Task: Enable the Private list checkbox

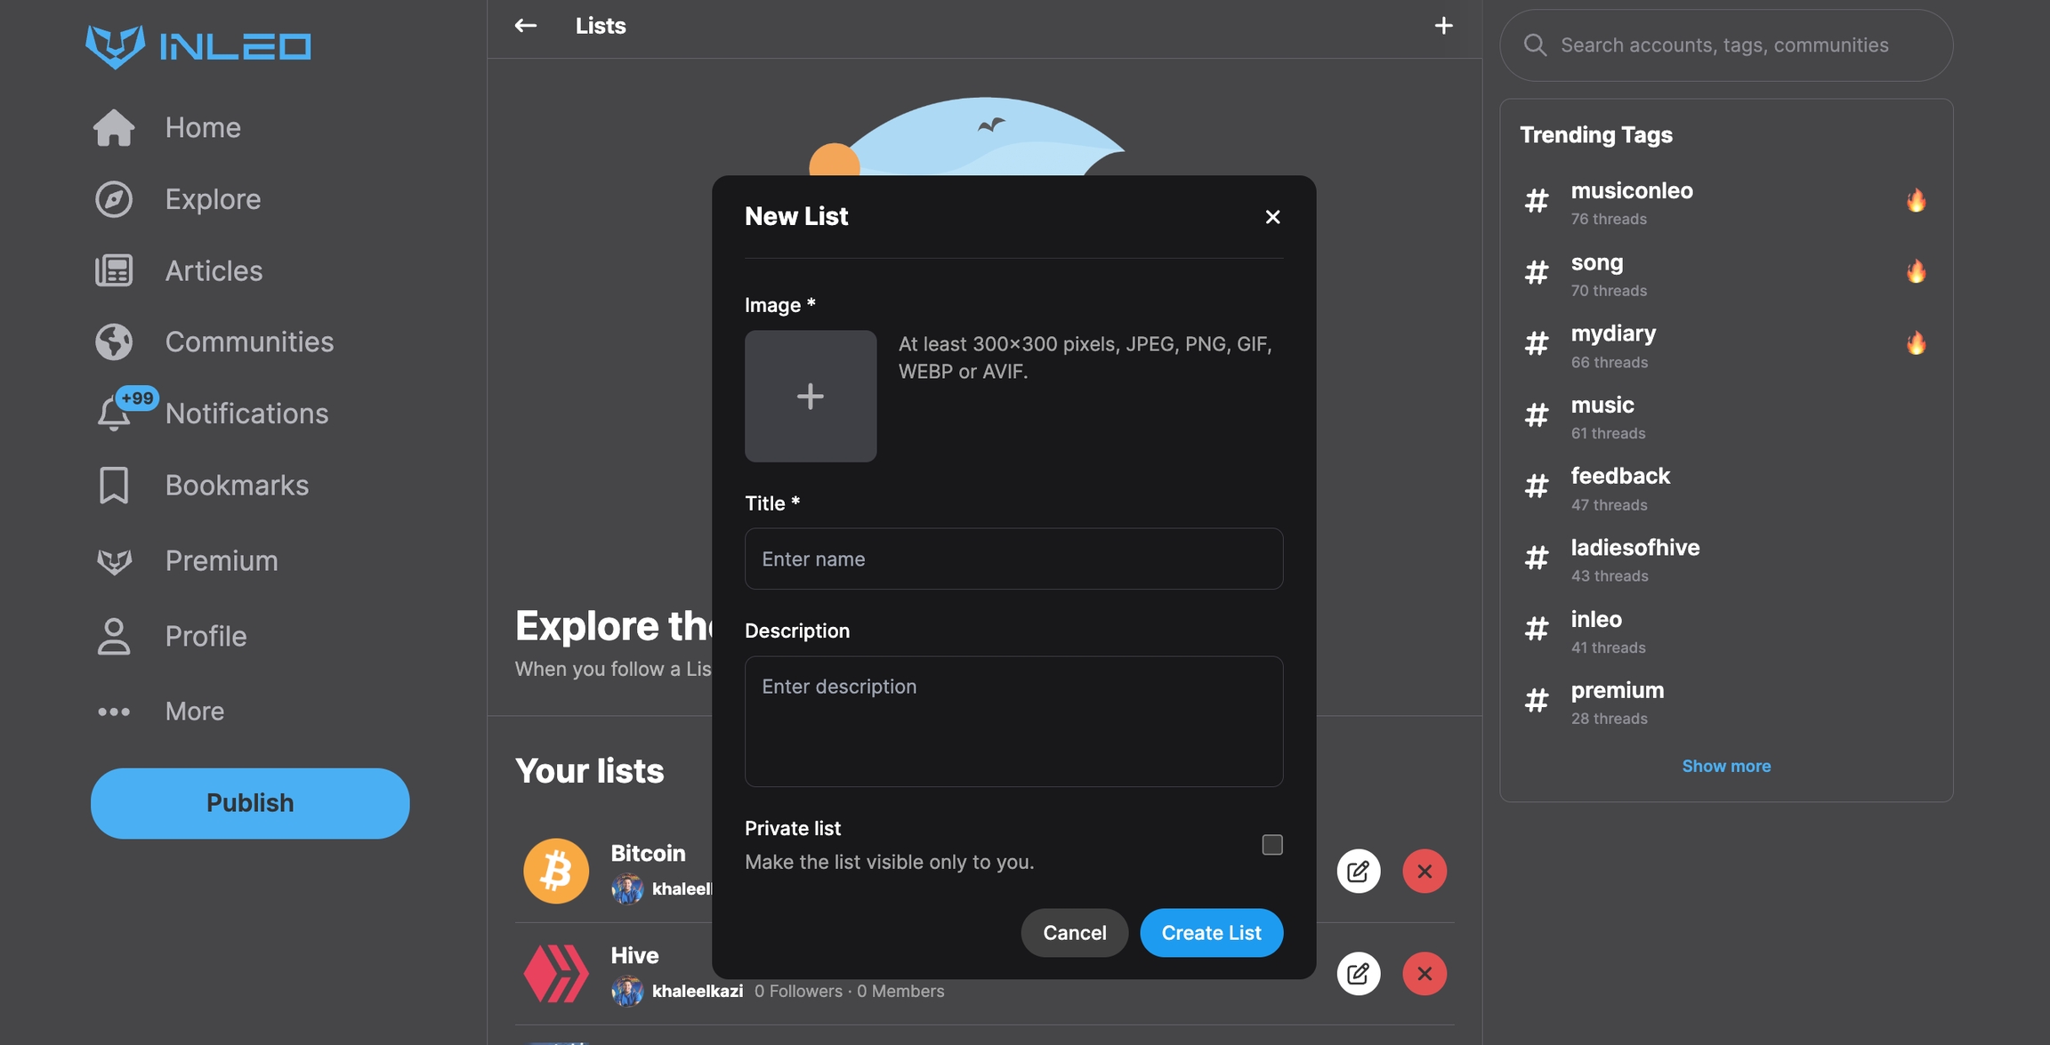Action: [1271, 845]
